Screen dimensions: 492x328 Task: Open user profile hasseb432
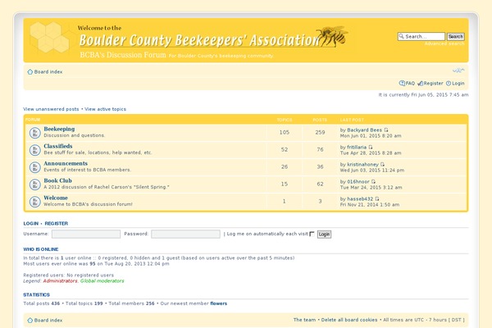click(360, 199)
